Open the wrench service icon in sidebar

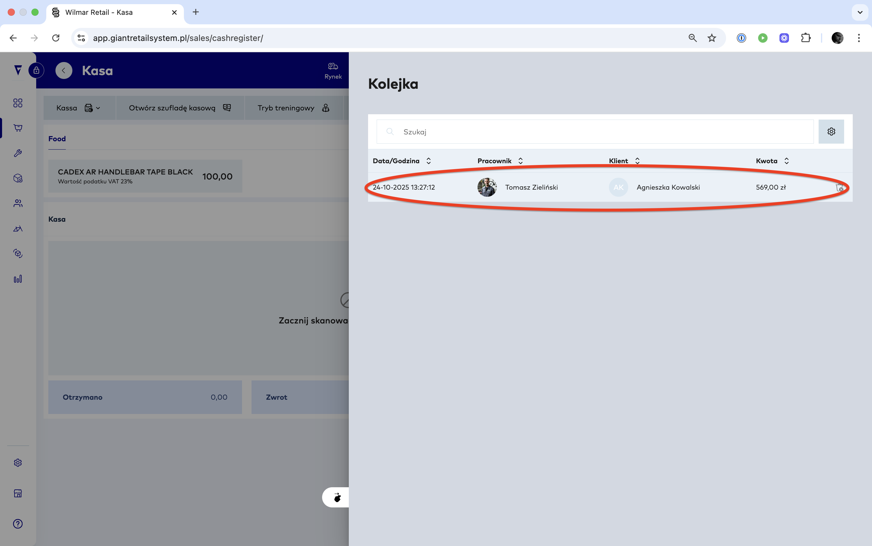pyautogui.click(x=18, y=153)
